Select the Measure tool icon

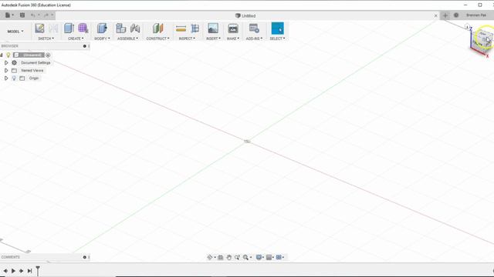[x=181, y=28]
